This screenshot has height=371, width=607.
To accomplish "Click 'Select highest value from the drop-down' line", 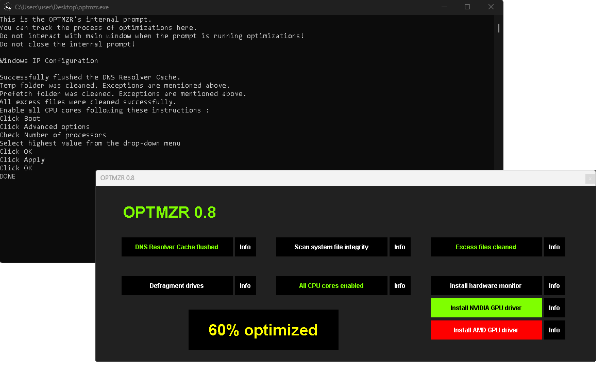I will click(90, 143).
